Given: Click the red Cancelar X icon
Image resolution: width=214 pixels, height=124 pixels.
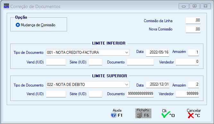Looking at the screenshot, I should click(191, 115).
